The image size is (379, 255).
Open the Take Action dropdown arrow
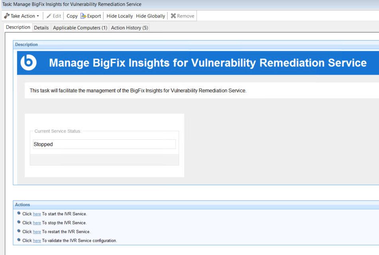click(38, 16)
